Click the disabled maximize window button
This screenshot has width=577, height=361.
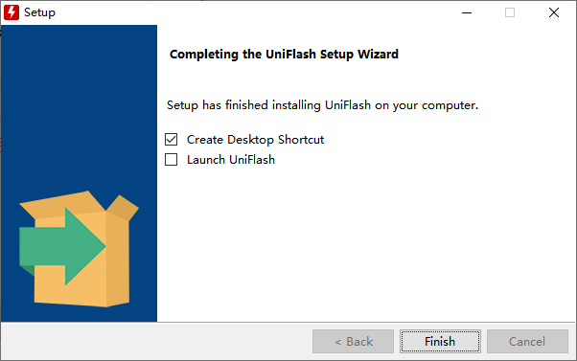point(510,12)
